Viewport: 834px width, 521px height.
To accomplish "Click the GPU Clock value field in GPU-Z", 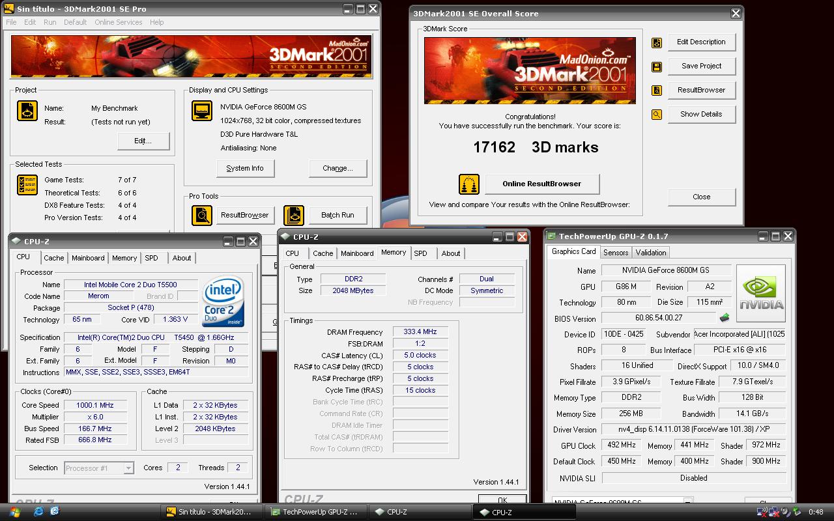I will tap(621, 445).
